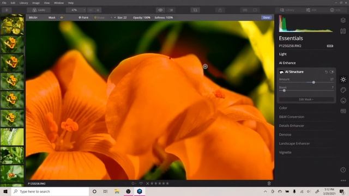Delete image with the trash icon
This screenshot has height=196, width=349.
(269, 183)
